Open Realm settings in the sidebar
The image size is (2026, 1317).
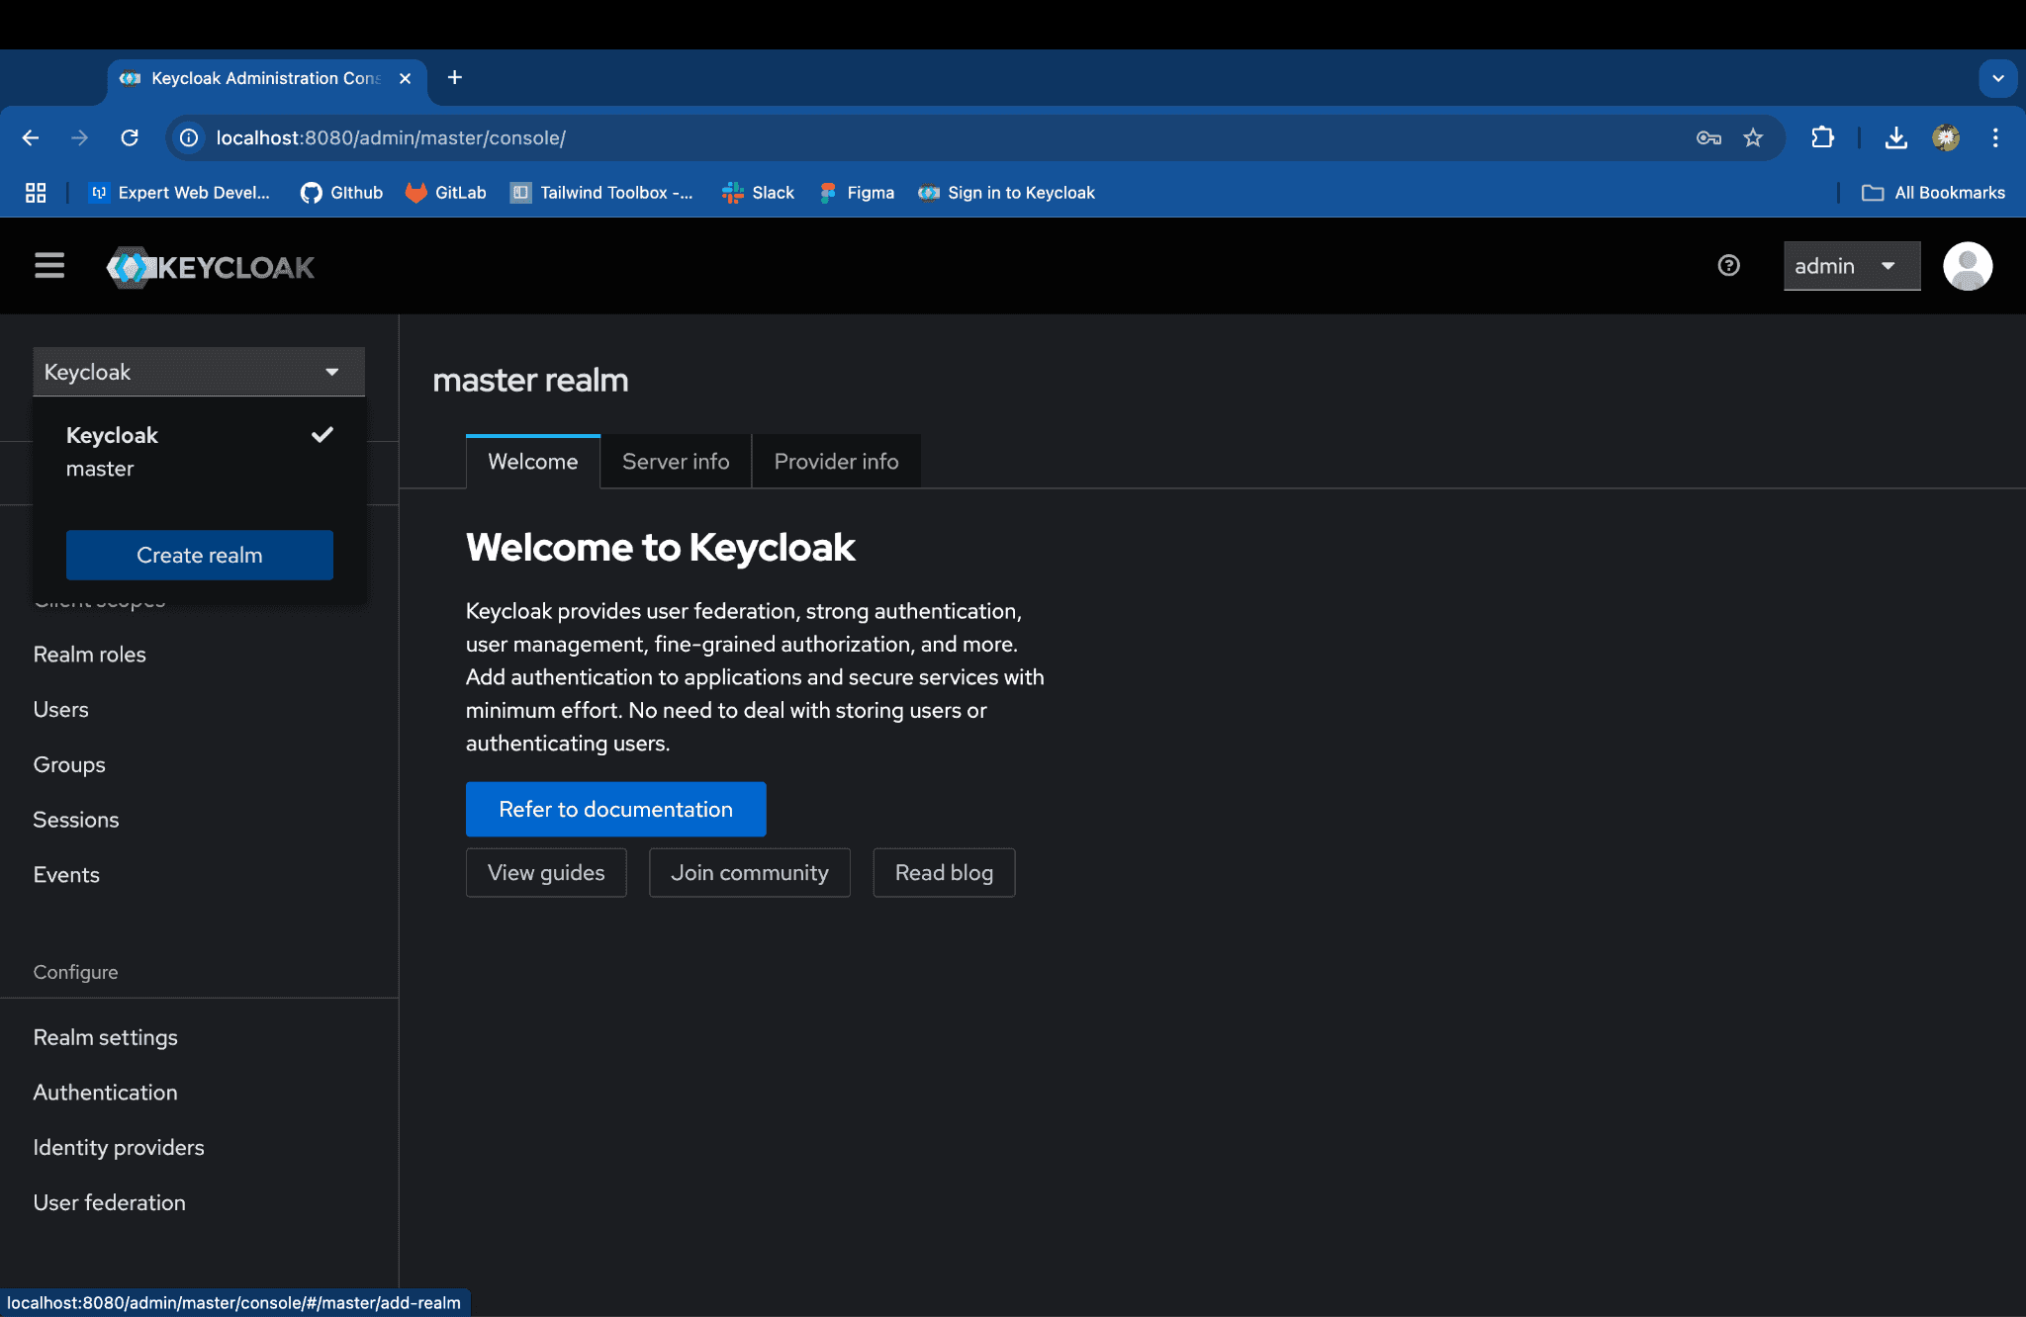point(106,1037)
